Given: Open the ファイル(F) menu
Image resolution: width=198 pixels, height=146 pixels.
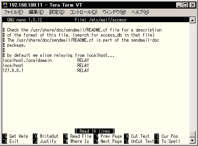Looking at the screenshot, I should [x=14, y=12].
